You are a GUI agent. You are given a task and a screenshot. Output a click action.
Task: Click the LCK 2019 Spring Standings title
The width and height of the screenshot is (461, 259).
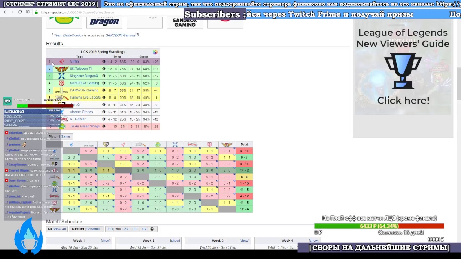click(x=103, y=52)
